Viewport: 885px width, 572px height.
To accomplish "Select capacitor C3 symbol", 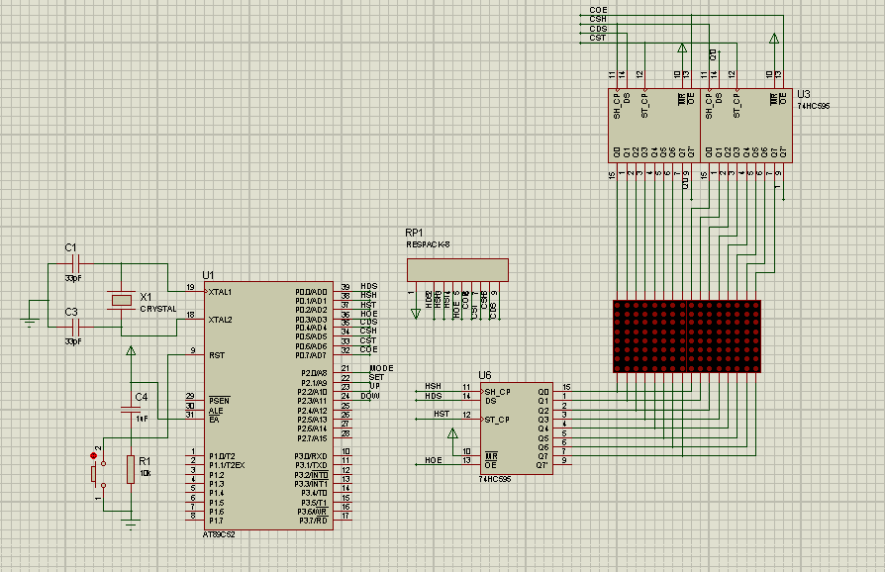I will [x=74, y=327].
